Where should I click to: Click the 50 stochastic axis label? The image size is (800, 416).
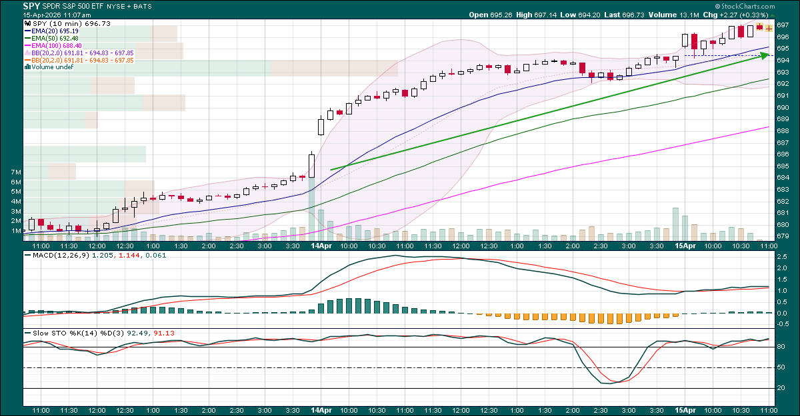click(x=781, y=367)
